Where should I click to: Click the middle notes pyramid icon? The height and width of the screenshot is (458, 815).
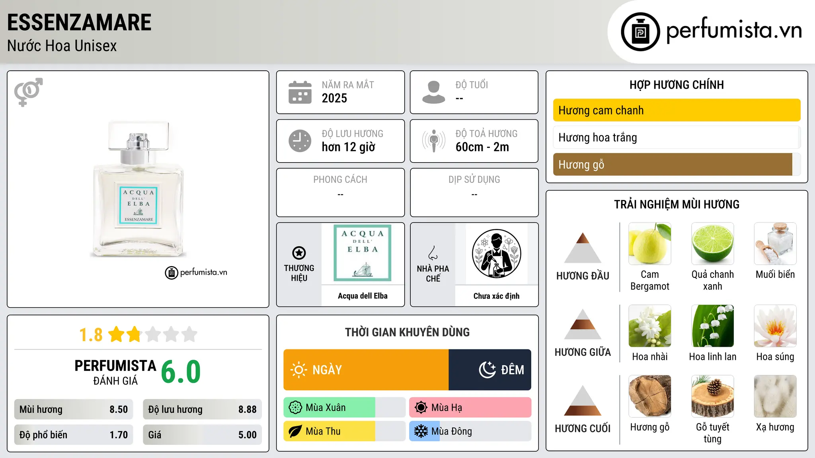(583, 324)
